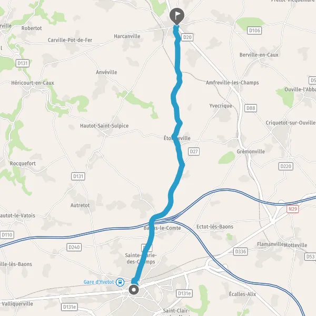The width and height of the screenshot is (316, 316).
Task: Click the D336 road shield
Action: pos(241,252)
